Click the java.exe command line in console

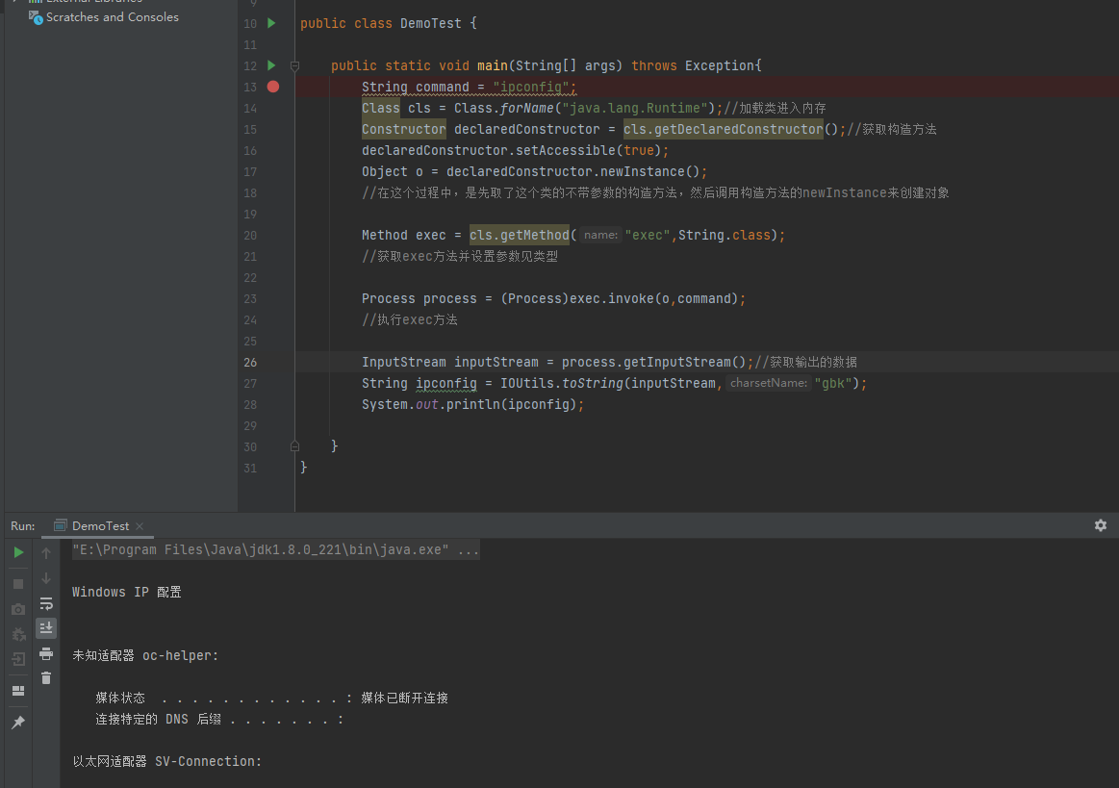(275, 549)
